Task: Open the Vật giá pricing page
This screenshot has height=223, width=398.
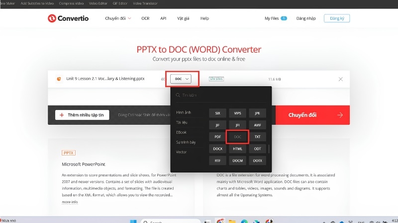Action: click(183, 18)
